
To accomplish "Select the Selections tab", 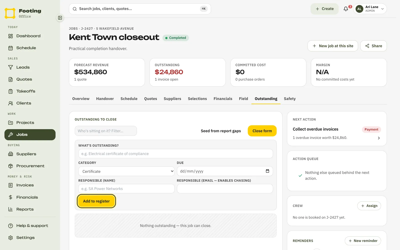I will [x=197, y=99].
